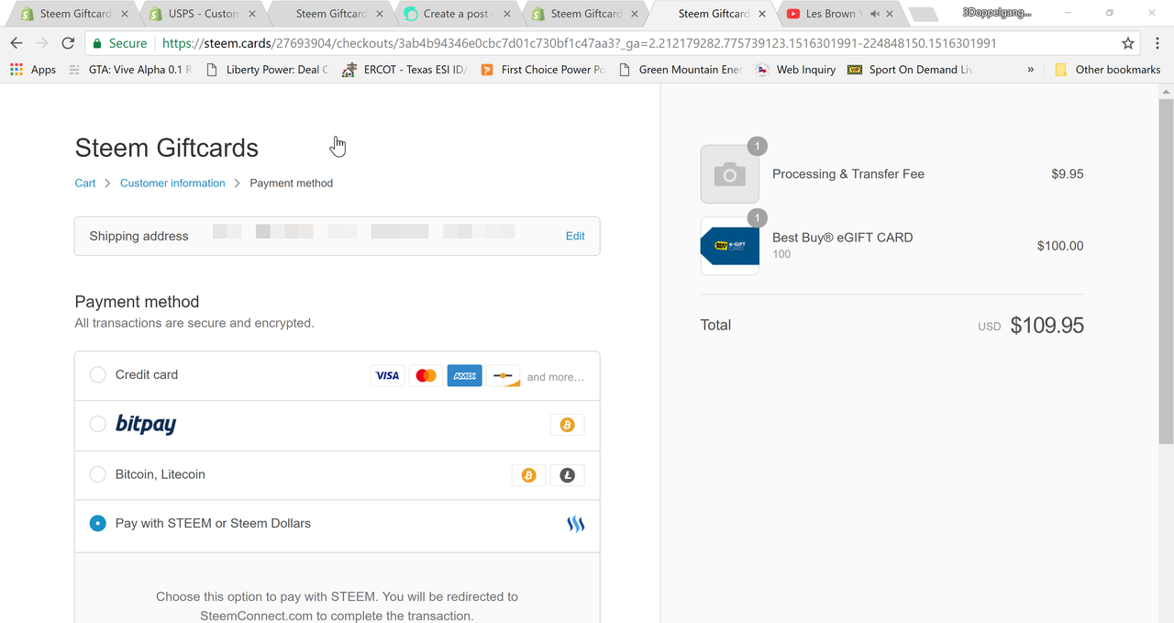Open Web Inquiry bookmark

click(x=795, y=70)
